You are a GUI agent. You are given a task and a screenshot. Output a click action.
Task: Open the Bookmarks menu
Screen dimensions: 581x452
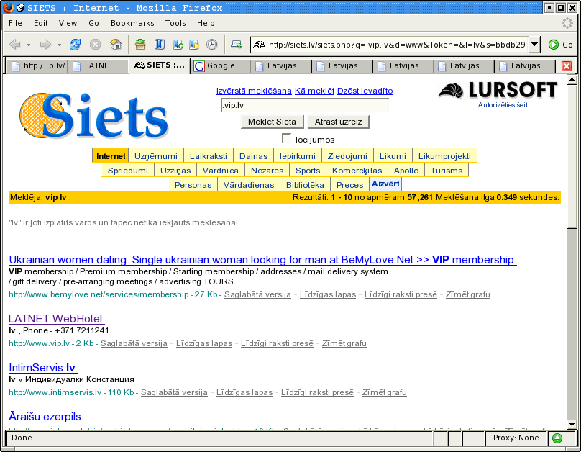132,23
